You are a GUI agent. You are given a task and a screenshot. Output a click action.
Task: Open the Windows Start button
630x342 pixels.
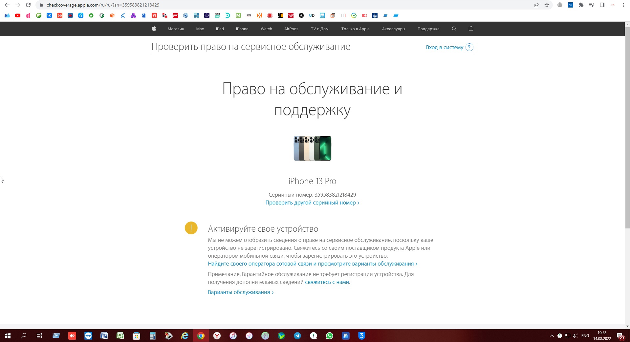[8, 336]
